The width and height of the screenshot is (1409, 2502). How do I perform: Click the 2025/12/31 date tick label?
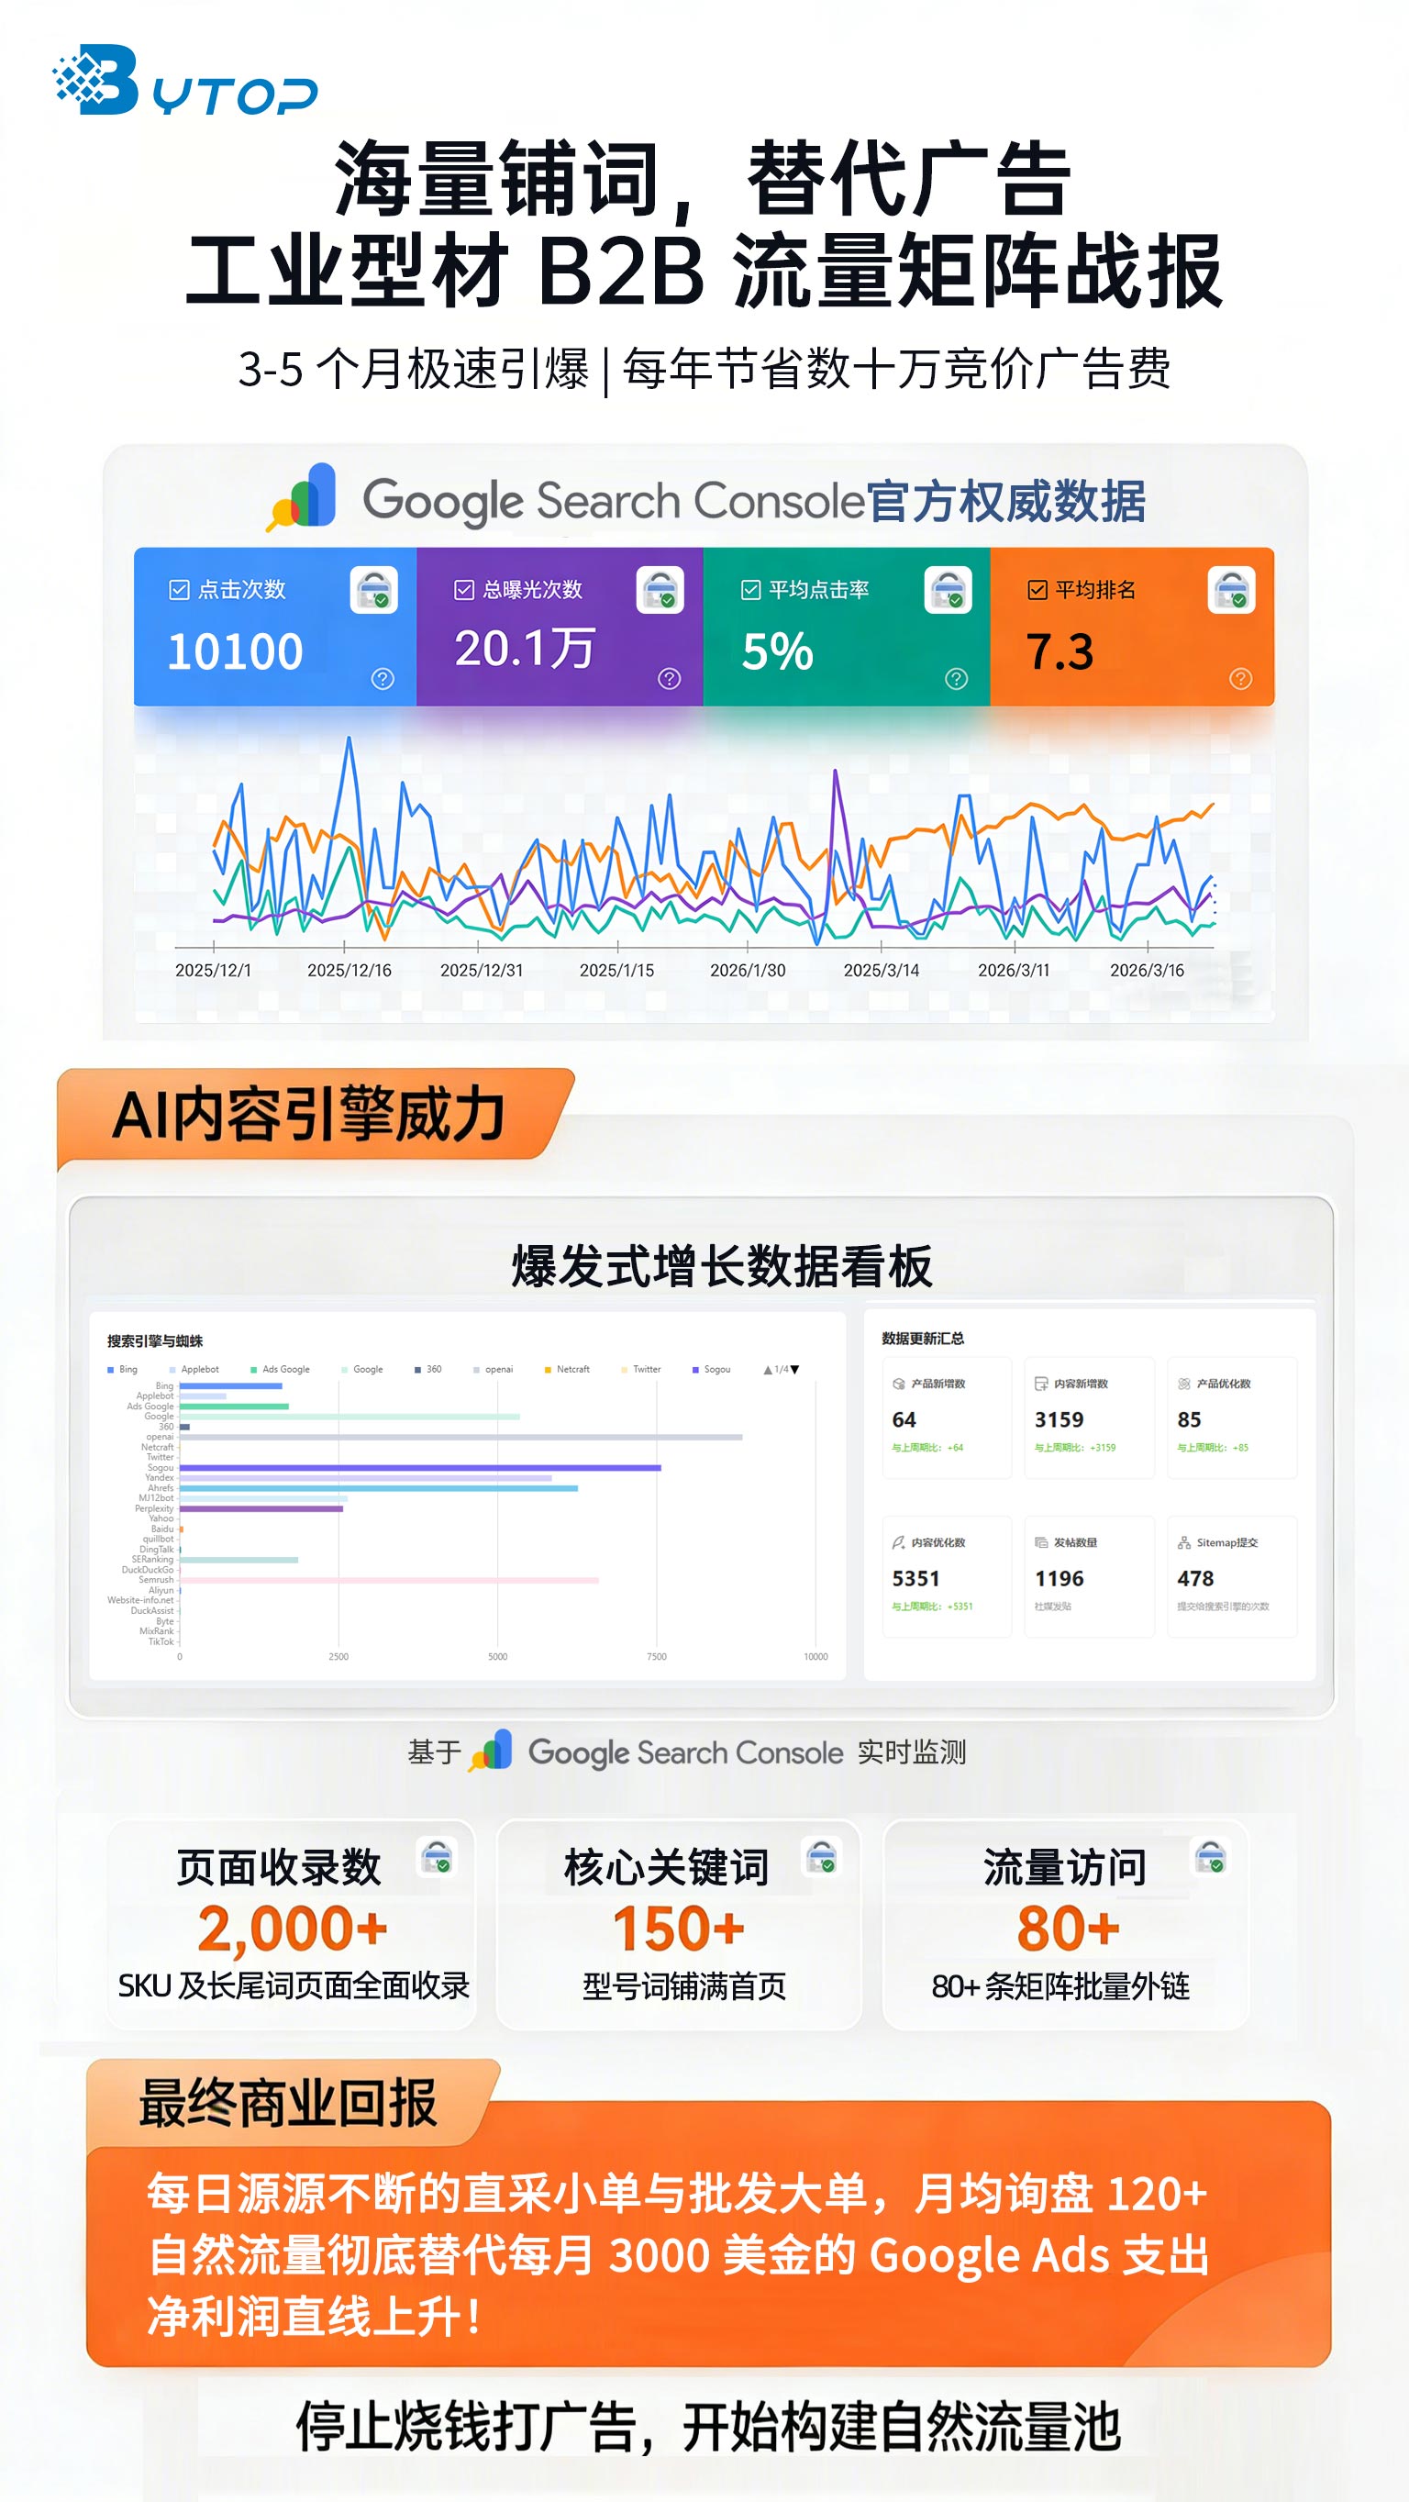click(482, 971)
